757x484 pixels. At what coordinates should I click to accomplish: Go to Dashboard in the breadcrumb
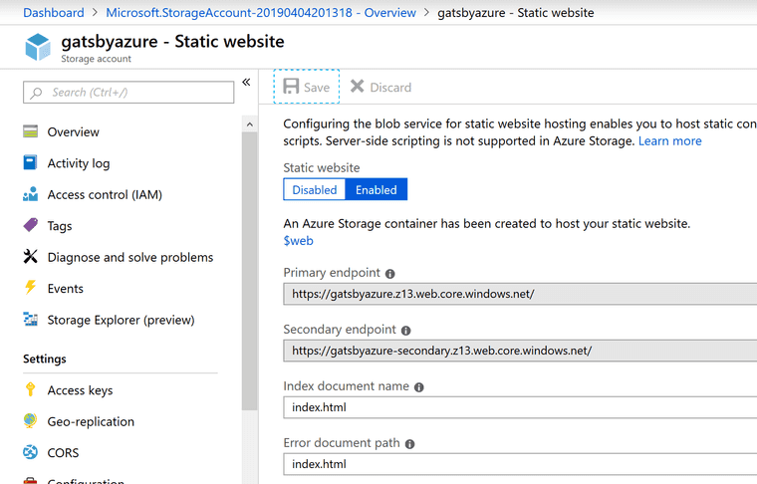click(x=54, y=13)
